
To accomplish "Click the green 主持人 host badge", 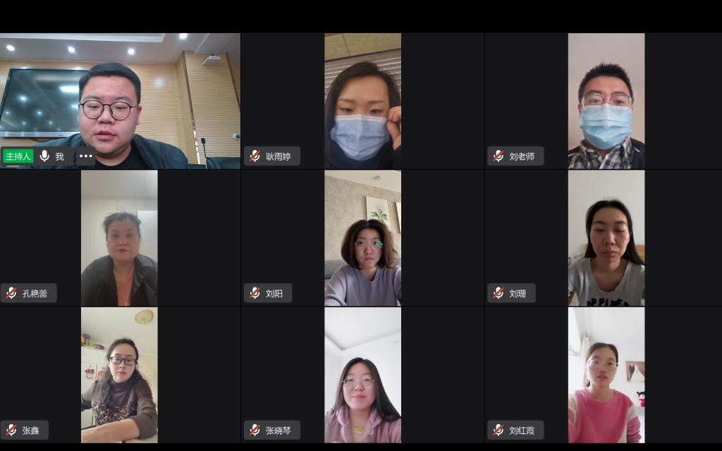I will coord(18,156).
